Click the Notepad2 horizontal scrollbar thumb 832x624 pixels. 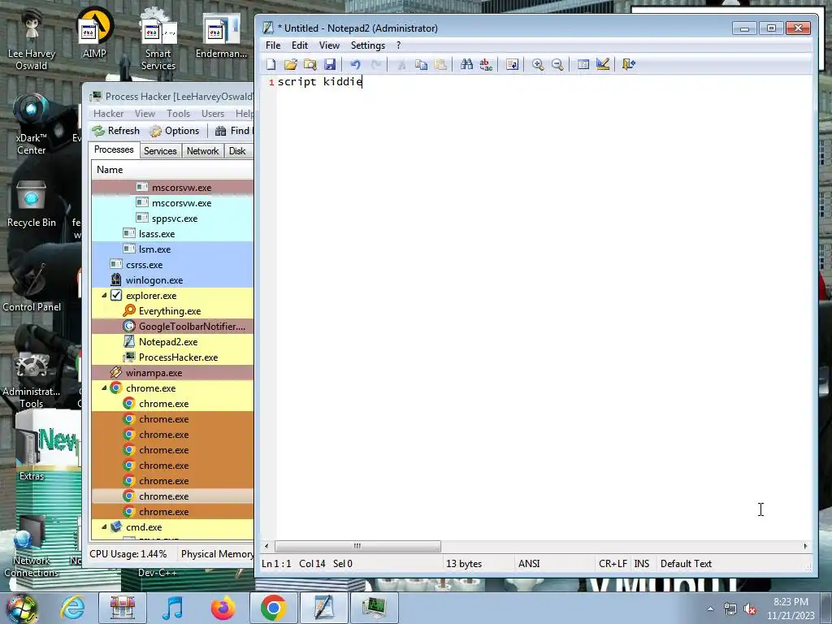coord(357,546)
